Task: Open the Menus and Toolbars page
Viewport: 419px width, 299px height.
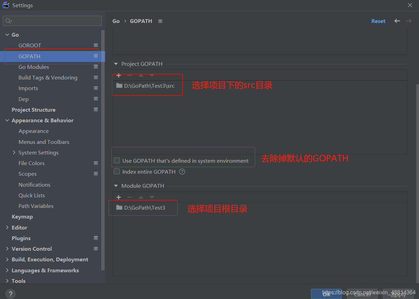Action: [44, 142]
